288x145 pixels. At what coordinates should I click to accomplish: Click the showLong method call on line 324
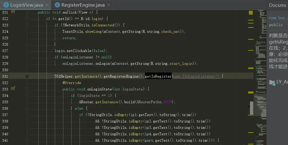coord(93,32)
